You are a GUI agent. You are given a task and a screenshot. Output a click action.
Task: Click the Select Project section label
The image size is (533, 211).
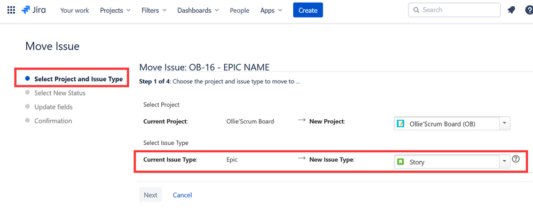[x=161, y=105]
